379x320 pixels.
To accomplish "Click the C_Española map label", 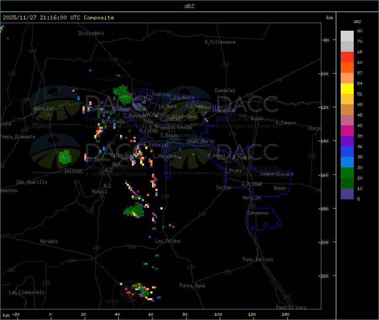I will coord(182,98).
